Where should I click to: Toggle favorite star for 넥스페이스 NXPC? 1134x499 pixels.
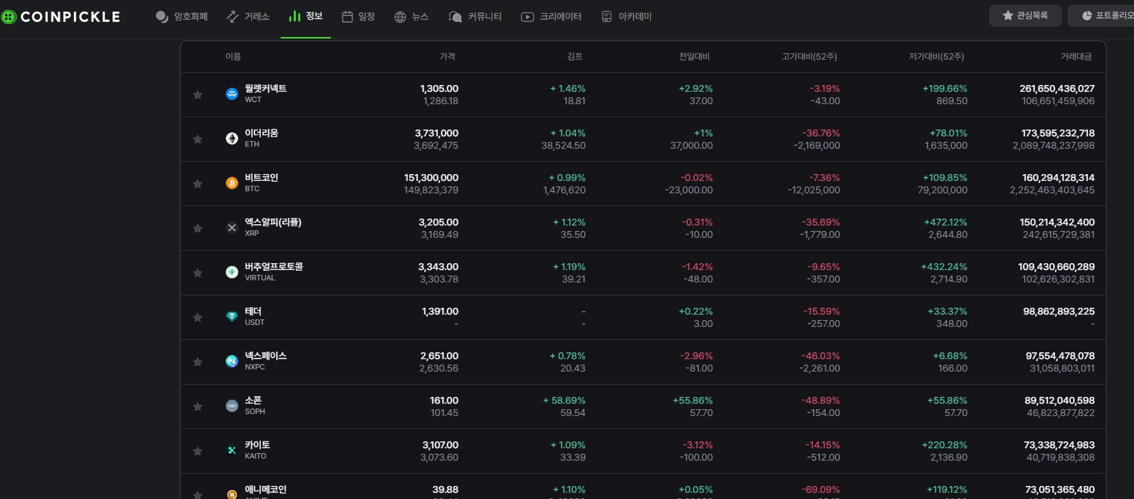click(x=198, y=362)
